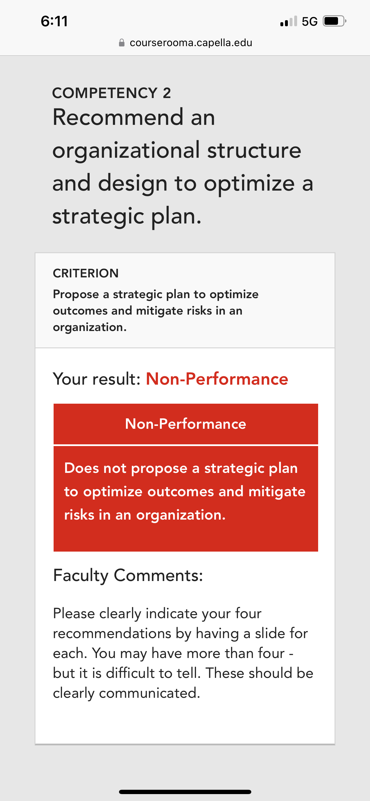370x801 pixels.
Task: Tap the 5G network indicator
Action: pyautogui.click(x=310, y=21)
